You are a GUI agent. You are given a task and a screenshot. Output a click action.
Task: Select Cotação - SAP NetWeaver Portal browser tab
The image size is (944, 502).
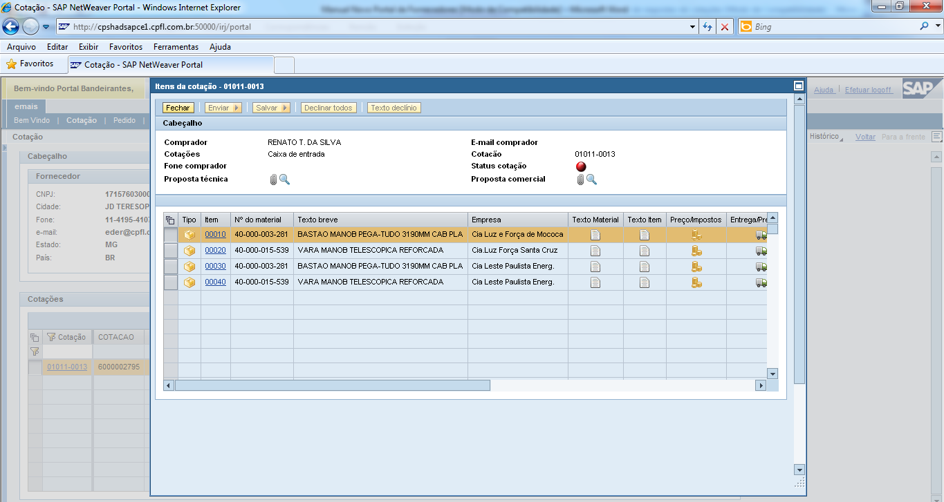pos(171,64)
